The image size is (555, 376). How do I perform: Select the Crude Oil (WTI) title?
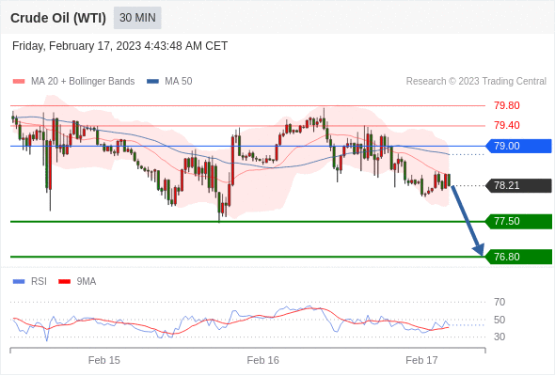(x=58, y=18)
